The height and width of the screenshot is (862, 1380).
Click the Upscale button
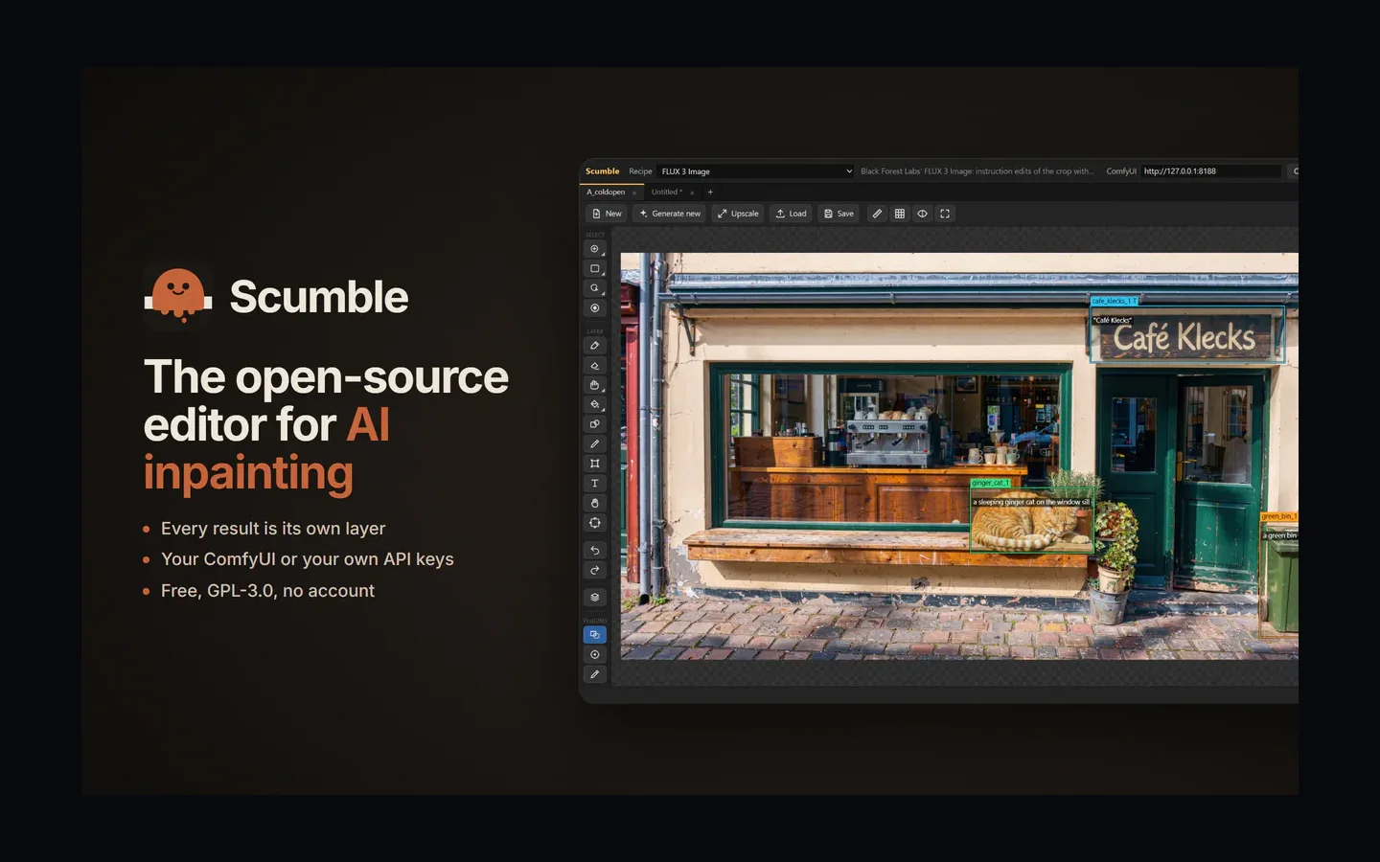click(x=738, y=214)
